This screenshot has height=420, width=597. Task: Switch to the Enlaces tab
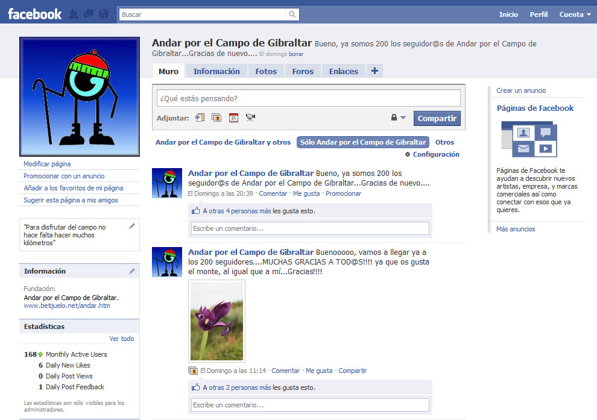coord(344,71)
